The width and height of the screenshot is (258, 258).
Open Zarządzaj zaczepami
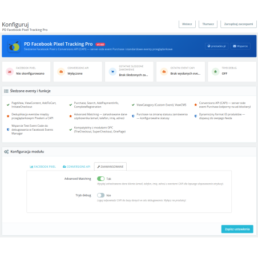click(239, 24)
